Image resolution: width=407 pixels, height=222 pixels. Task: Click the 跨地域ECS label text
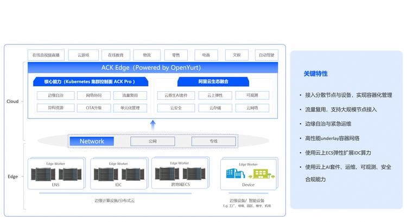180,185
